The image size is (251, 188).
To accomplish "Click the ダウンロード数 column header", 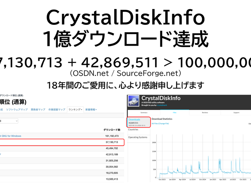I will (112, 130).
